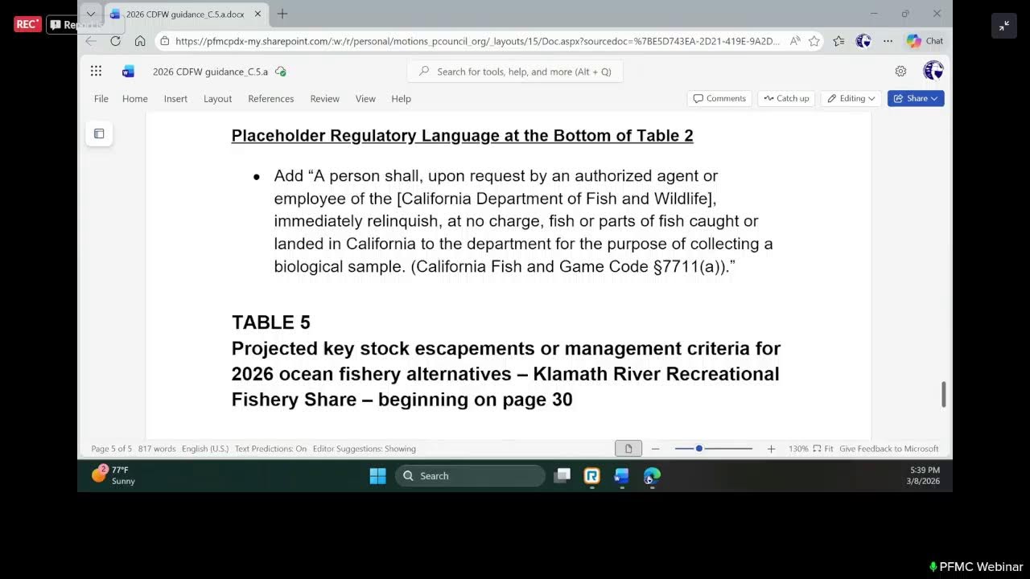Image resolution: width=1030 pixels, height=579 pixels.
Task: Open the Layout ribbon tab
Action: pos(217,98)
